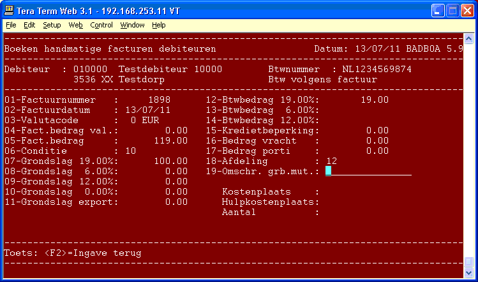Click the Omschr. grb.mut. input field
The image size is (478, 282).
[369, 171]
